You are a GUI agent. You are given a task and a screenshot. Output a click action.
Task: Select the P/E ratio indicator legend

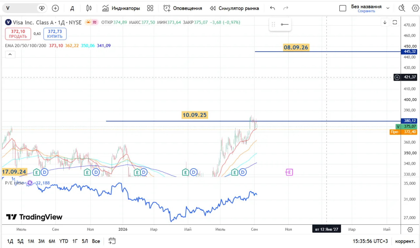point(14,183)
